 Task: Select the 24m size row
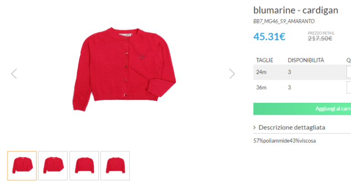click(302, 72)
